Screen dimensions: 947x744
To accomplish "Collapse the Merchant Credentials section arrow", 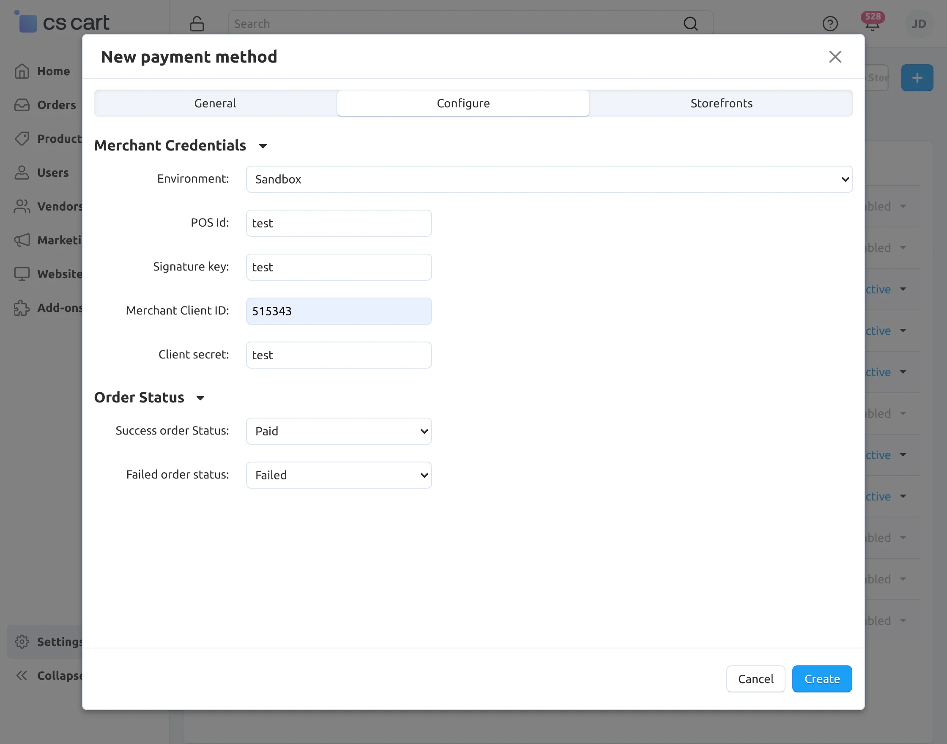I will (x=263, y=146).
